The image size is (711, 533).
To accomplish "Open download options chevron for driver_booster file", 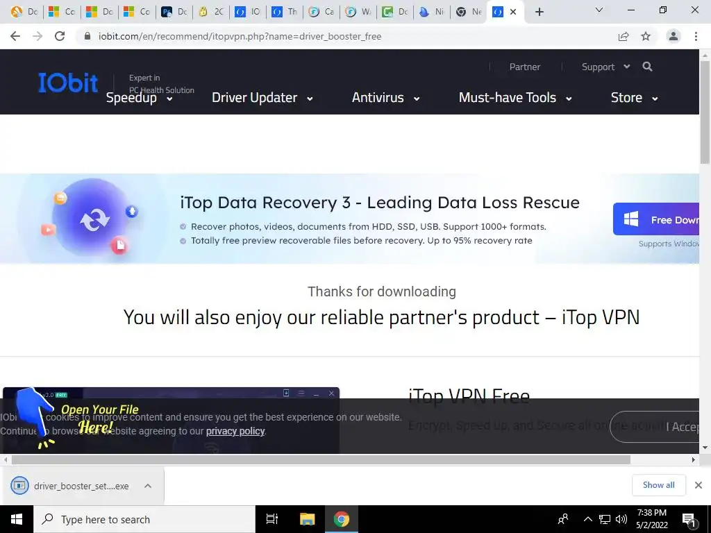I will click(x=148, y=486).
